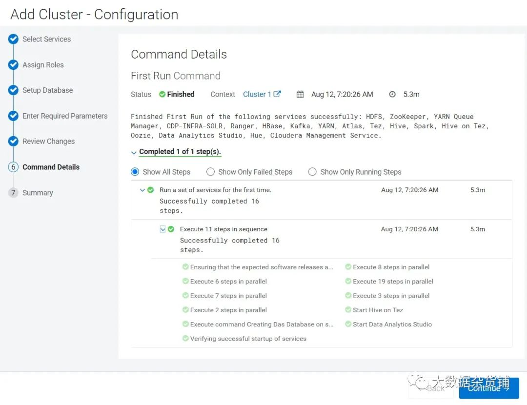The image size is (527, 405).
Task: Click success icon for Run a set of services
Action: tap(151, 190)
